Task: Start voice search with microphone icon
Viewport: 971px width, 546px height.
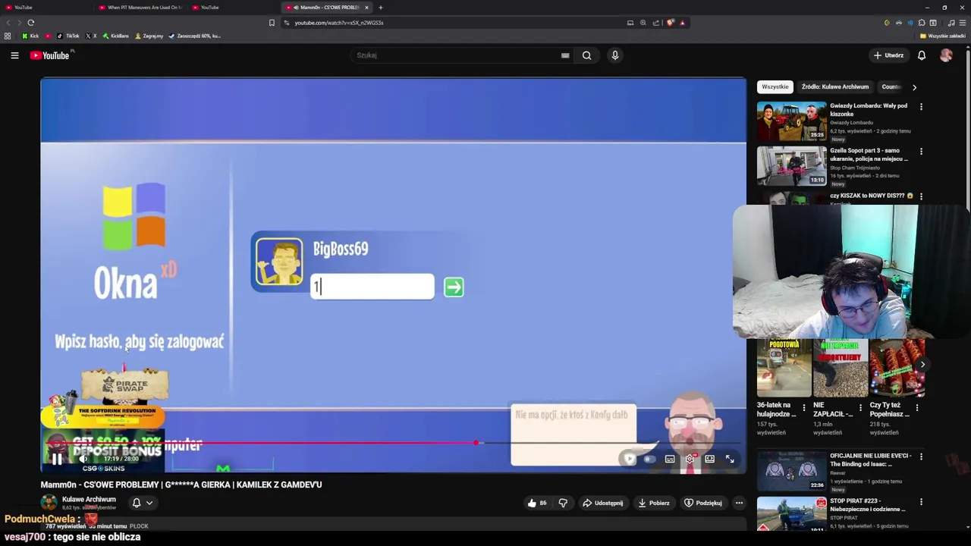Action: pyautogui.click(x=615, y=55)
